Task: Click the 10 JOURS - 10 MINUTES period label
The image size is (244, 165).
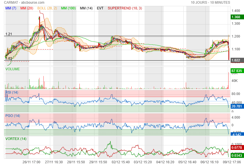Action: click(x=210, y=3)
